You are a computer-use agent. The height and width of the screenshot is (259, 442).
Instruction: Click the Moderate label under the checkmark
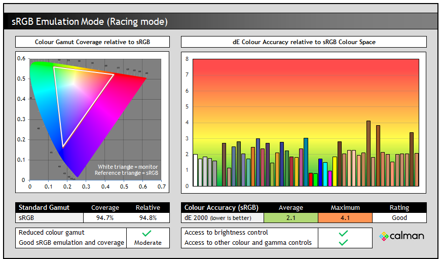(x=147, y=243)
